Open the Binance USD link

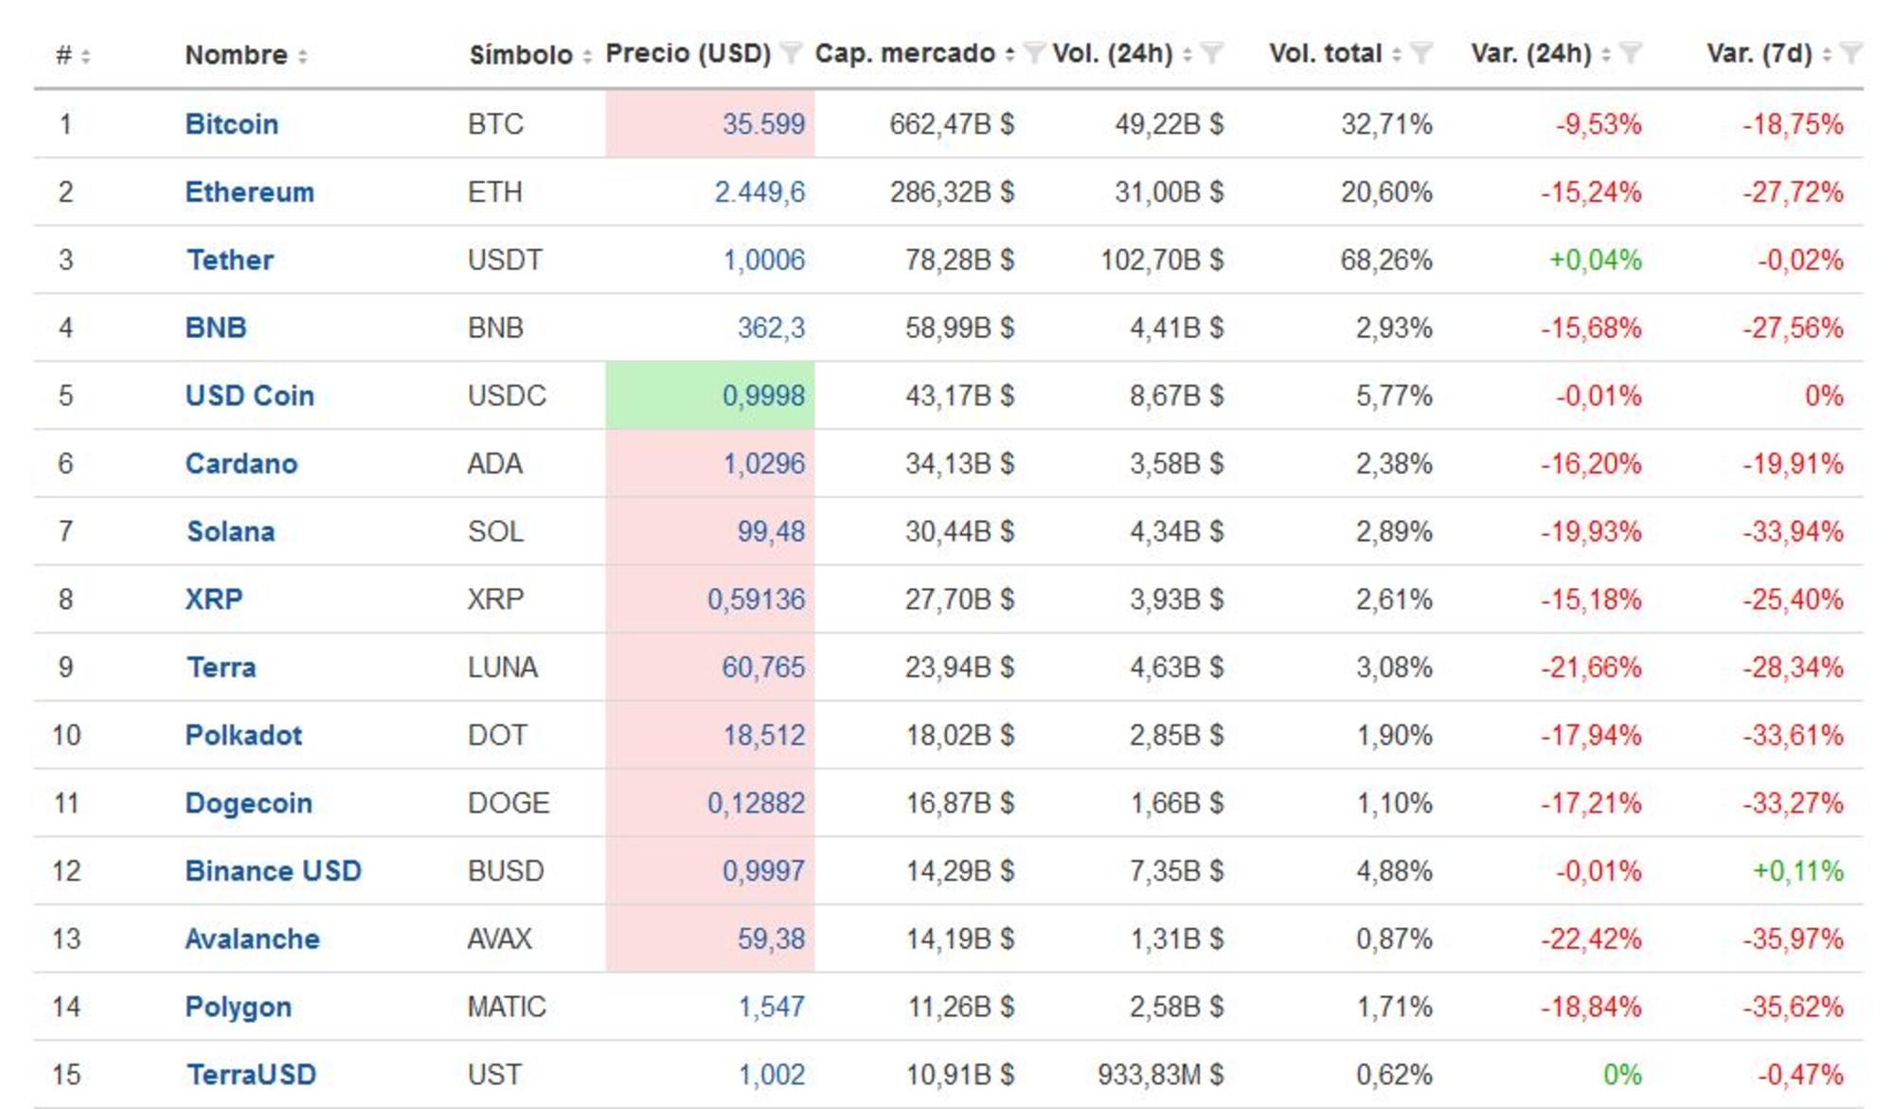click(x=273, y=870)
